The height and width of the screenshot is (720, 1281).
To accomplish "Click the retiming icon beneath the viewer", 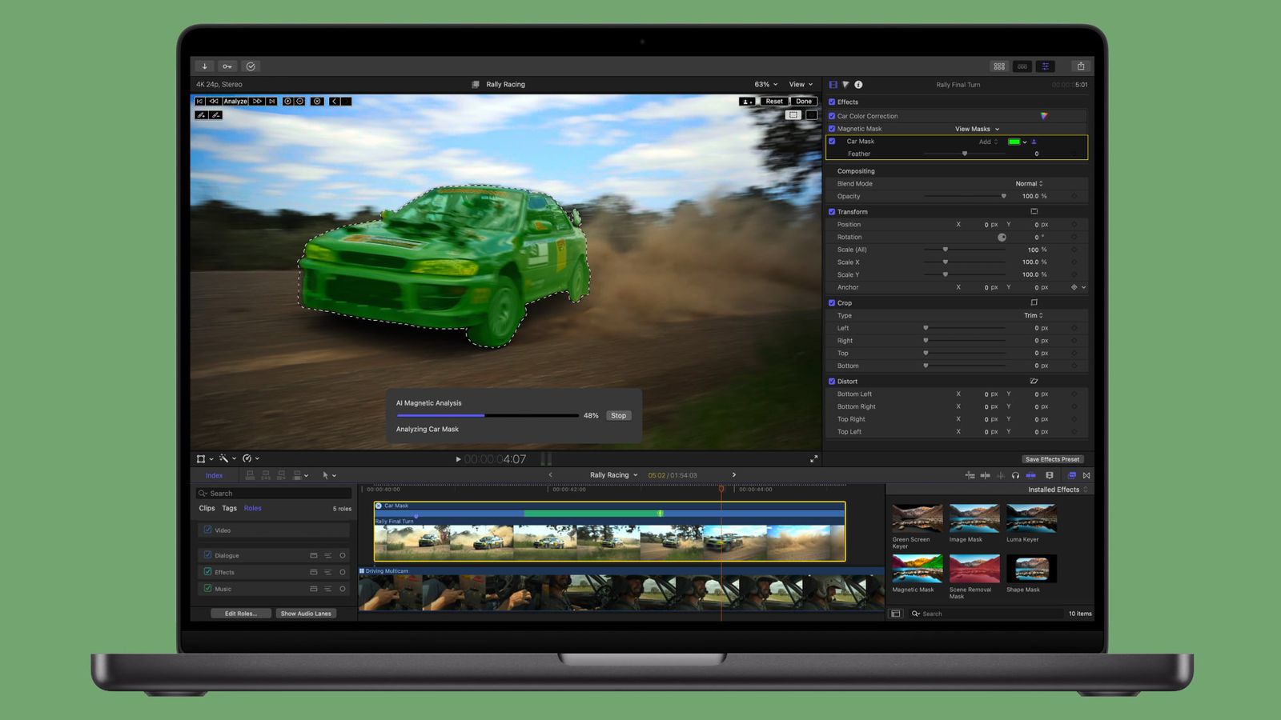I will pyautogui.click(x=247, y=458).
